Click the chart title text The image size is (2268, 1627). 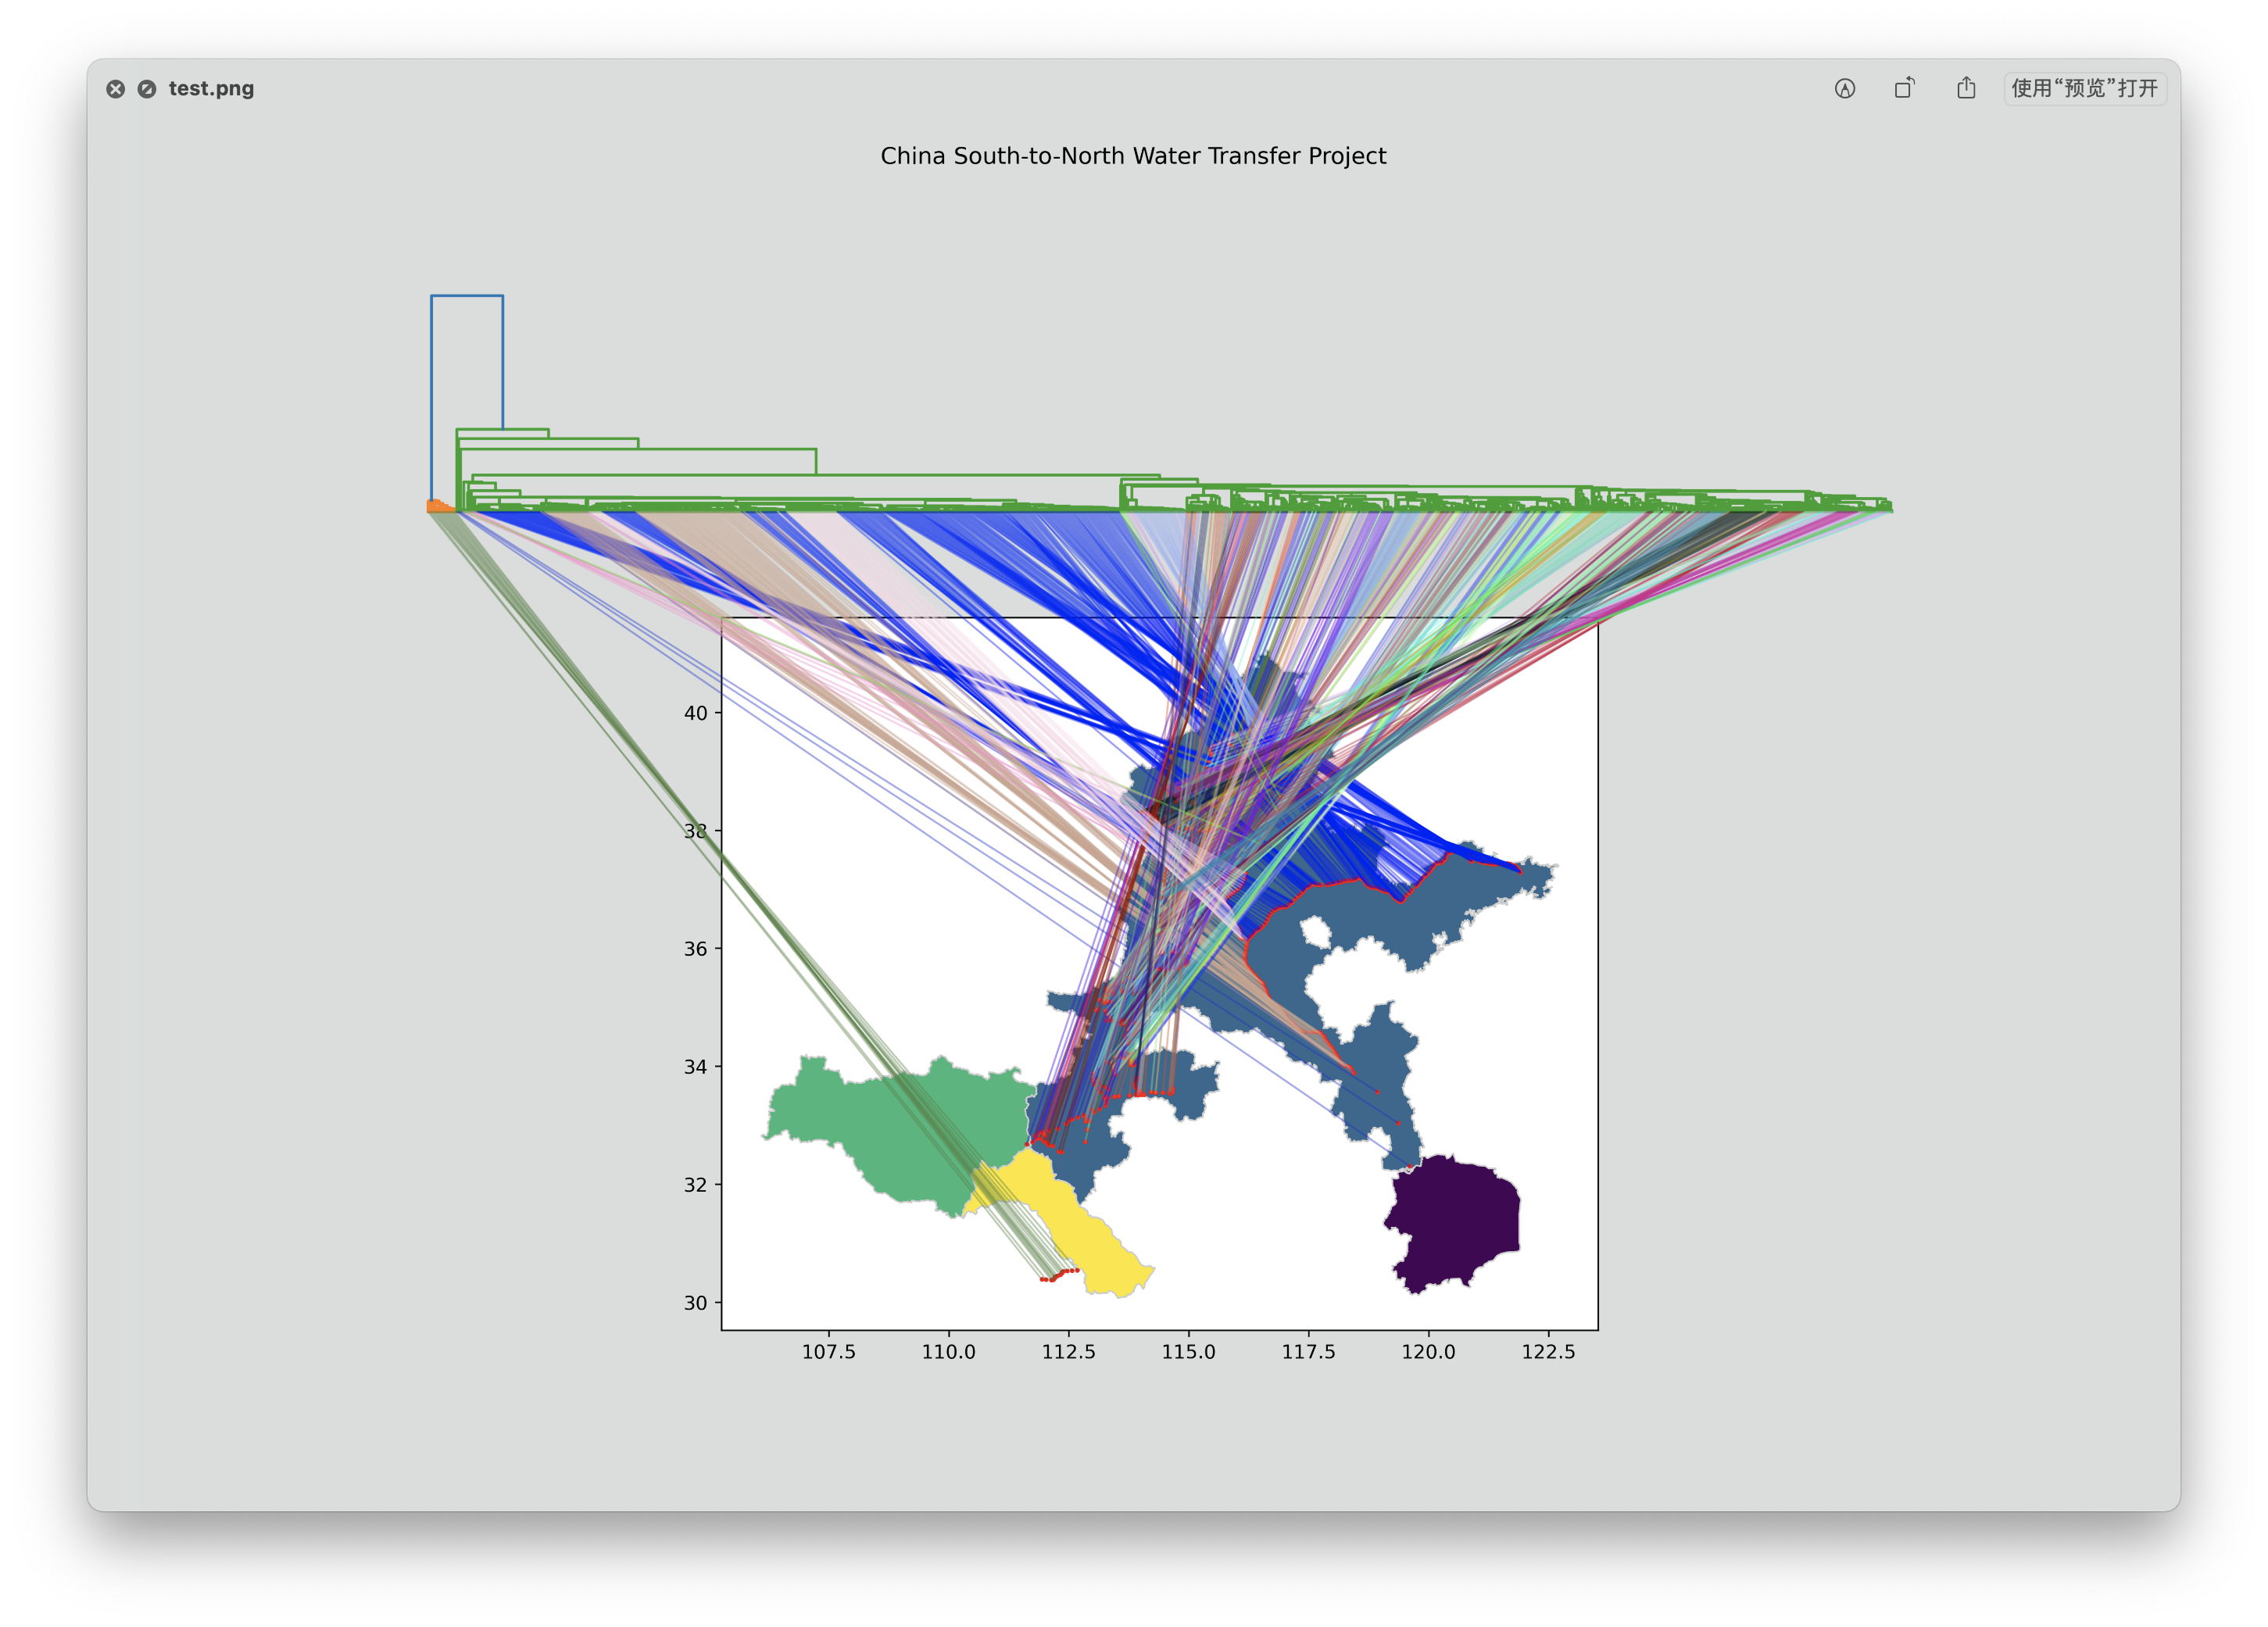1133,156
